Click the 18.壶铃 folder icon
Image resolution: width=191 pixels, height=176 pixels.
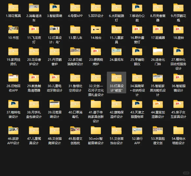click(x=178, y=29)
